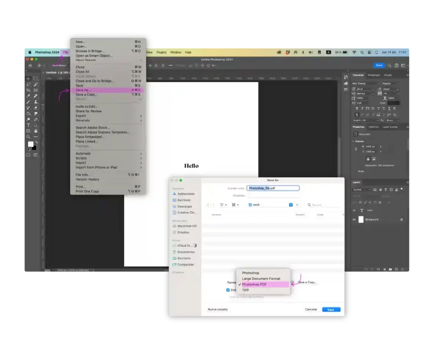
Task: Select TIFF in the format list
Action: (x=263, y=290)
